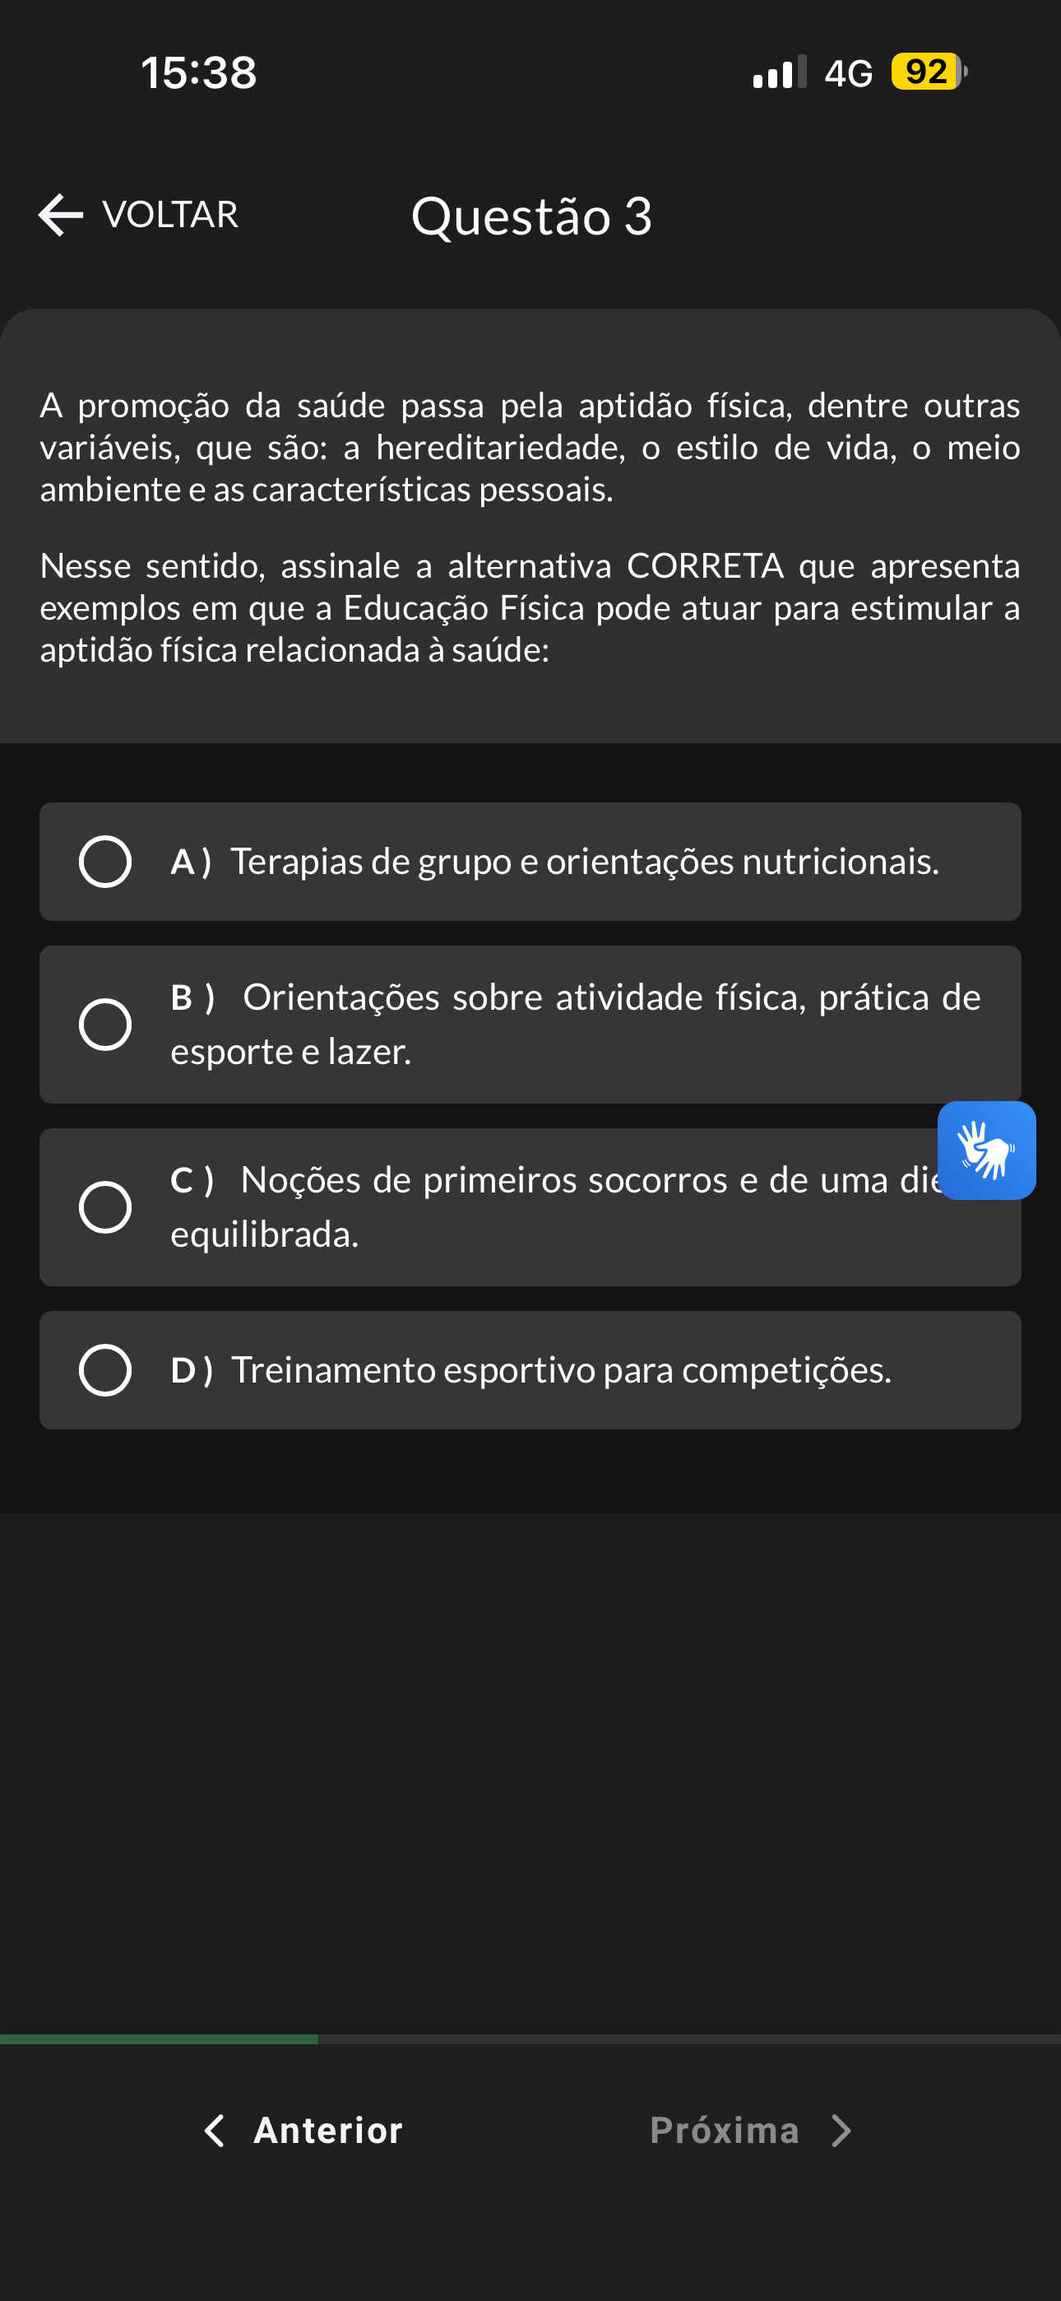1061x2301 pixels.
Task: Tap the 15:38 clock in status bar
Action: click(198, 72)
